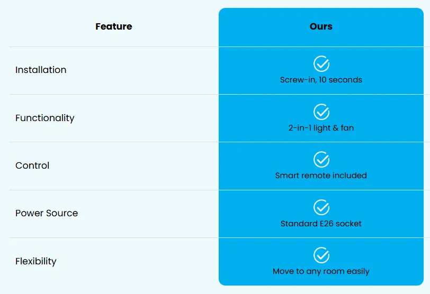
Task: Click the Flexibility row label
Action: coord(36,261)
